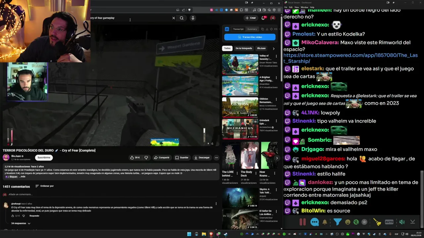Open the blue filter funnel in Social Stream
Viewport: 424px width, 238px height.
337,222
